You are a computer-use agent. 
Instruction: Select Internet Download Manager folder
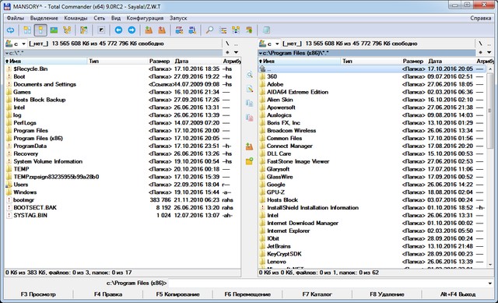click(303, 224)
